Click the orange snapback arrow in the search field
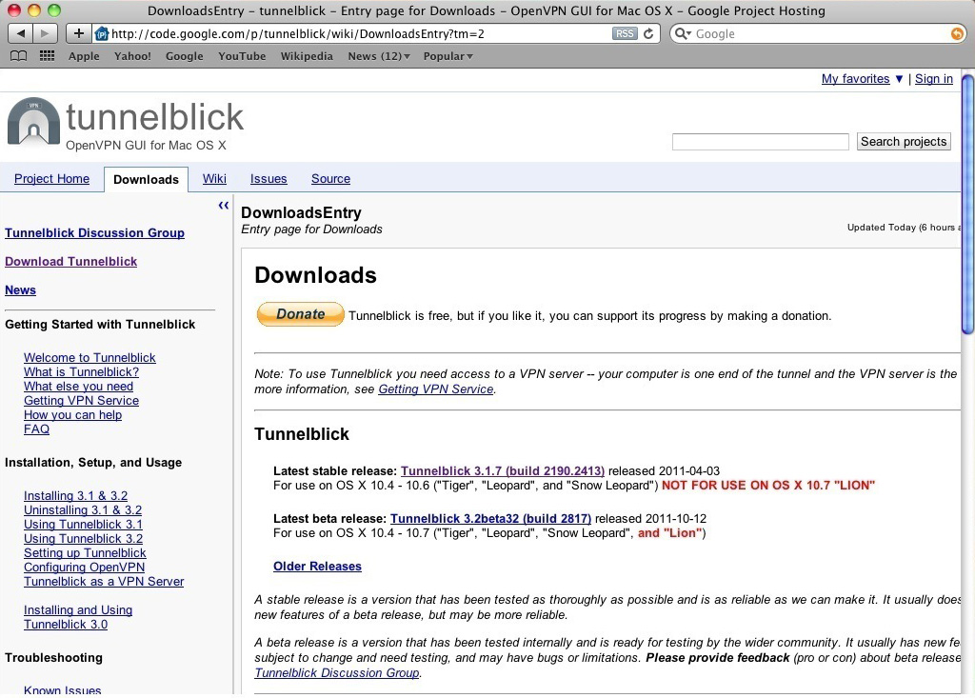The image size is (975, 698). (x=957, y=33)
